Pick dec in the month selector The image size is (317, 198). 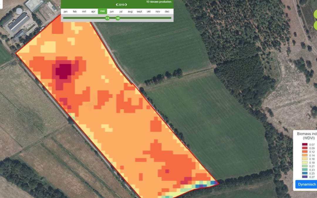pos(167,11)
